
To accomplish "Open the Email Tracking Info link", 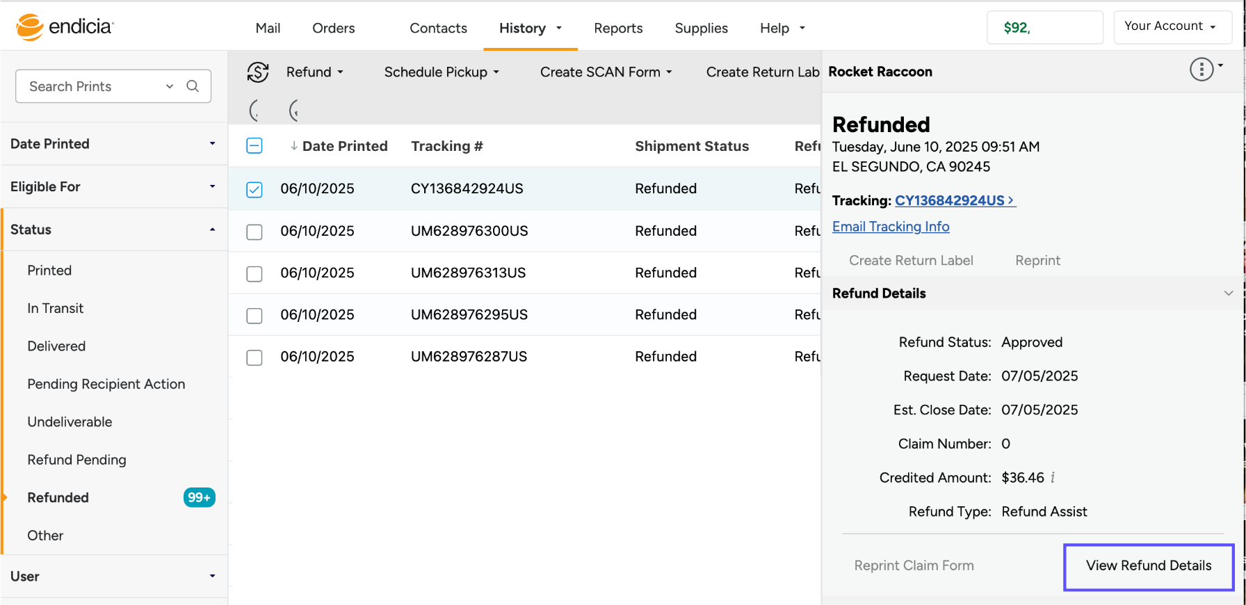I will point(891,227).
